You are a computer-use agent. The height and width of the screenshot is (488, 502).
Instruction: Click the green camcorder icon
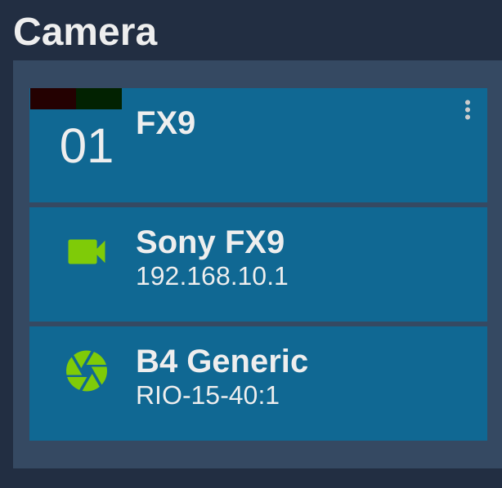click(87, 251)
